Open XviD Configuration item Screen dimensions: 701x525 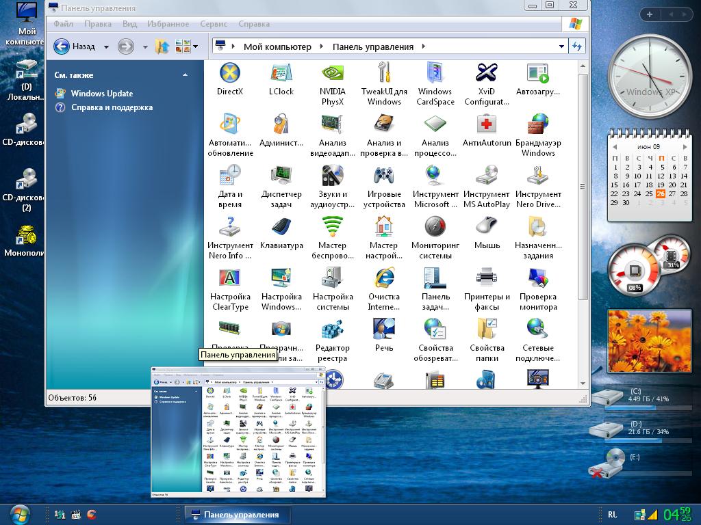point(487,84)
